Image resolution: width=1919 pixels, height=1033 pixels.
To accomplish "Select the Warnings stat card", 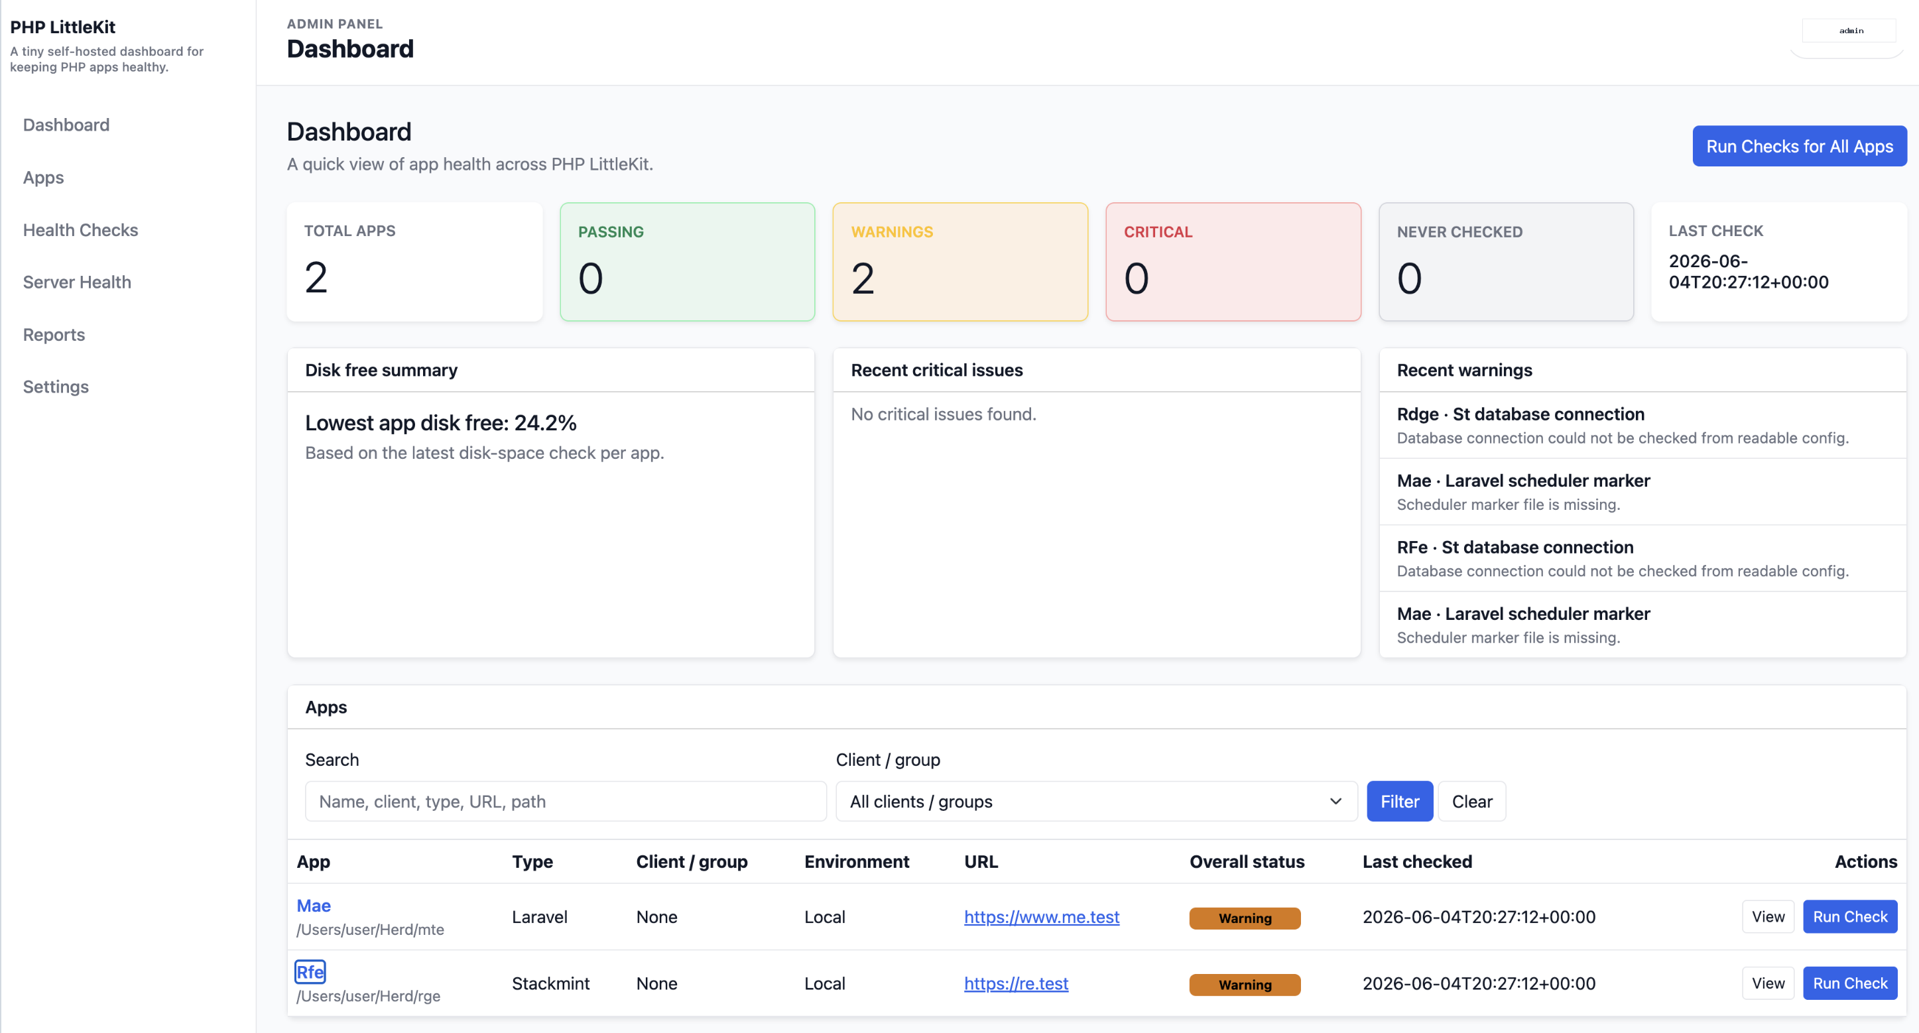I will coord(960,262).
